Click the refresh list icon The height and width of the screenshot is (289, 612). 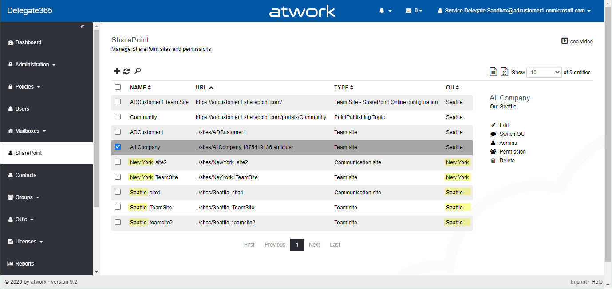pyautogui.click(x=126, y=71)
